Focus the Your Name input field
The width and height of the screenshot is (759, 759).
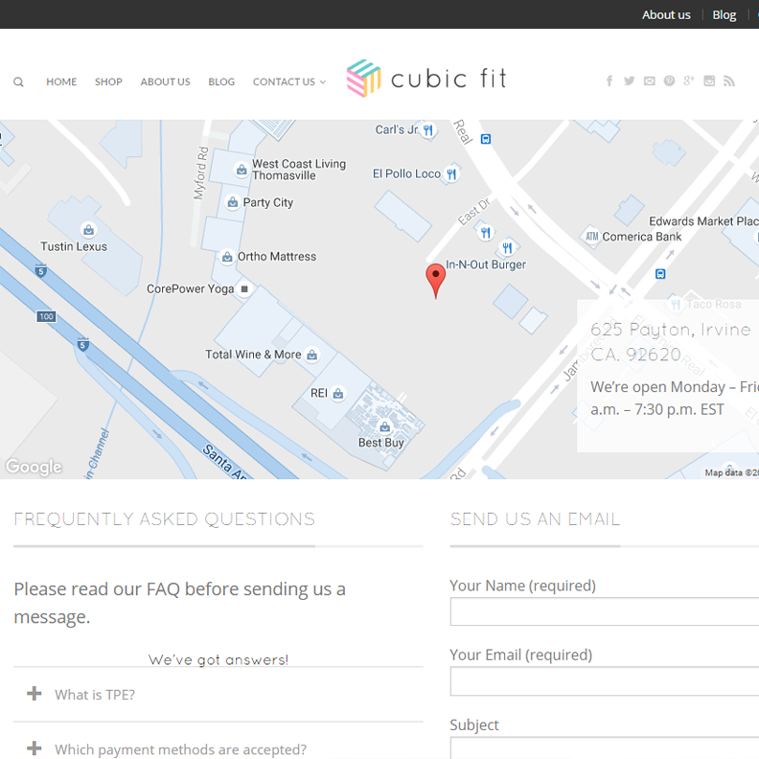click(x=605, y=611)
